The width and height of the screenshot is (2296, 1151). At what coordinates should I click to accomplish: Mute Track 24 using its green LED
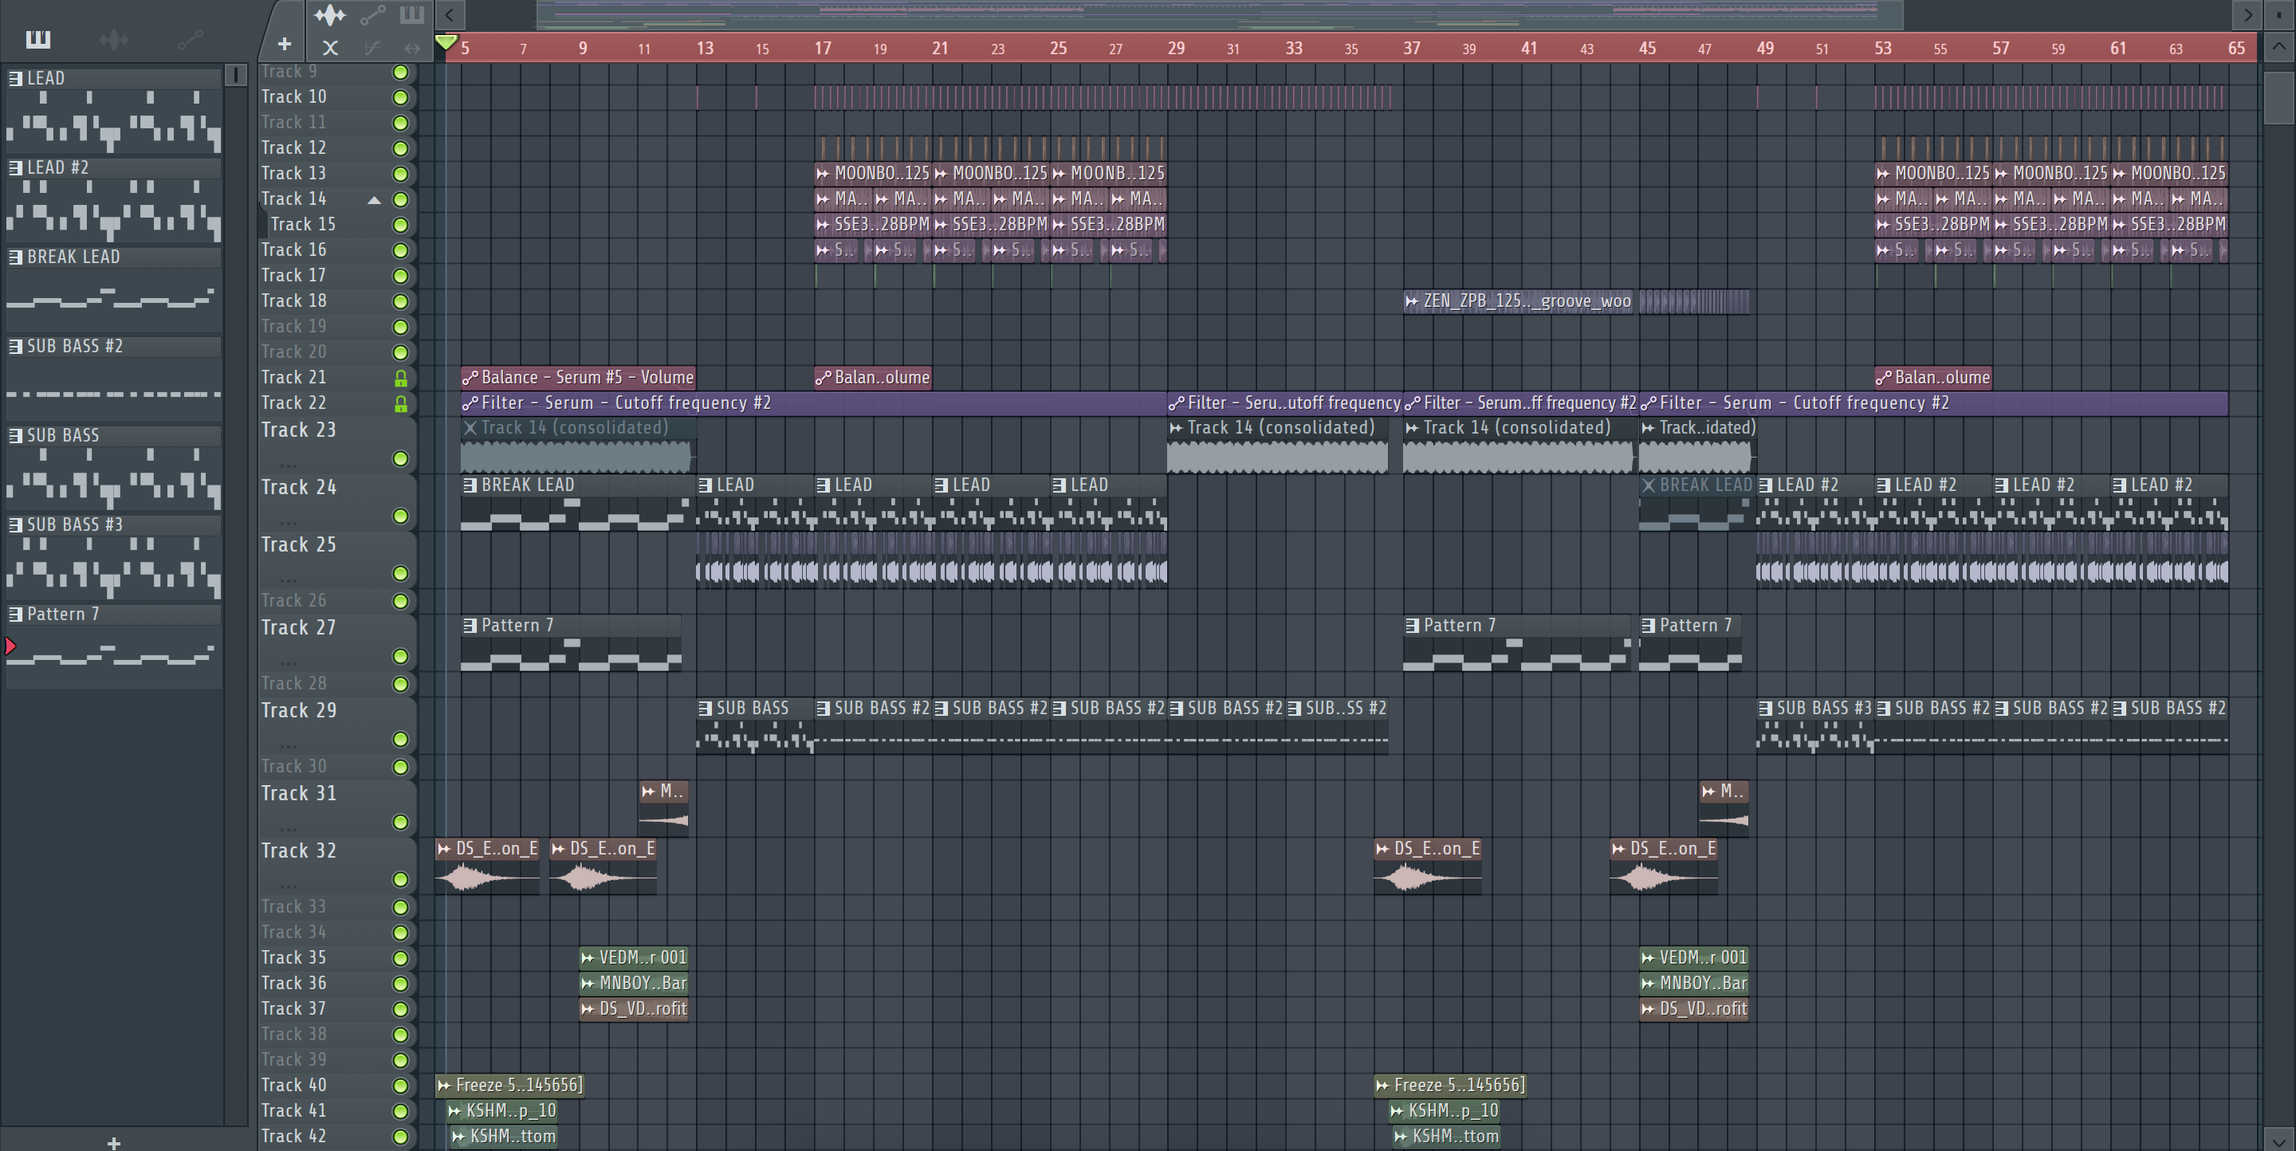400,517
